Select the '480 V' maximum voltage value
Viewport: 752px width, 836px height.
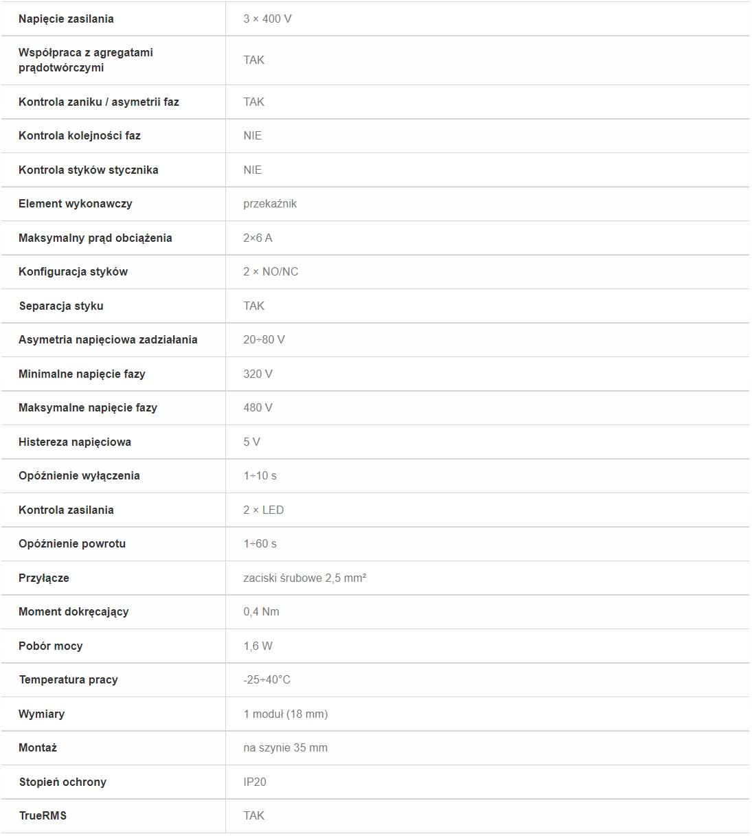pyautogui.click(x=258, y=407)
